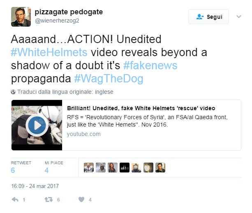
Task: Follow the account with Segui button
Action: [208, 17]
